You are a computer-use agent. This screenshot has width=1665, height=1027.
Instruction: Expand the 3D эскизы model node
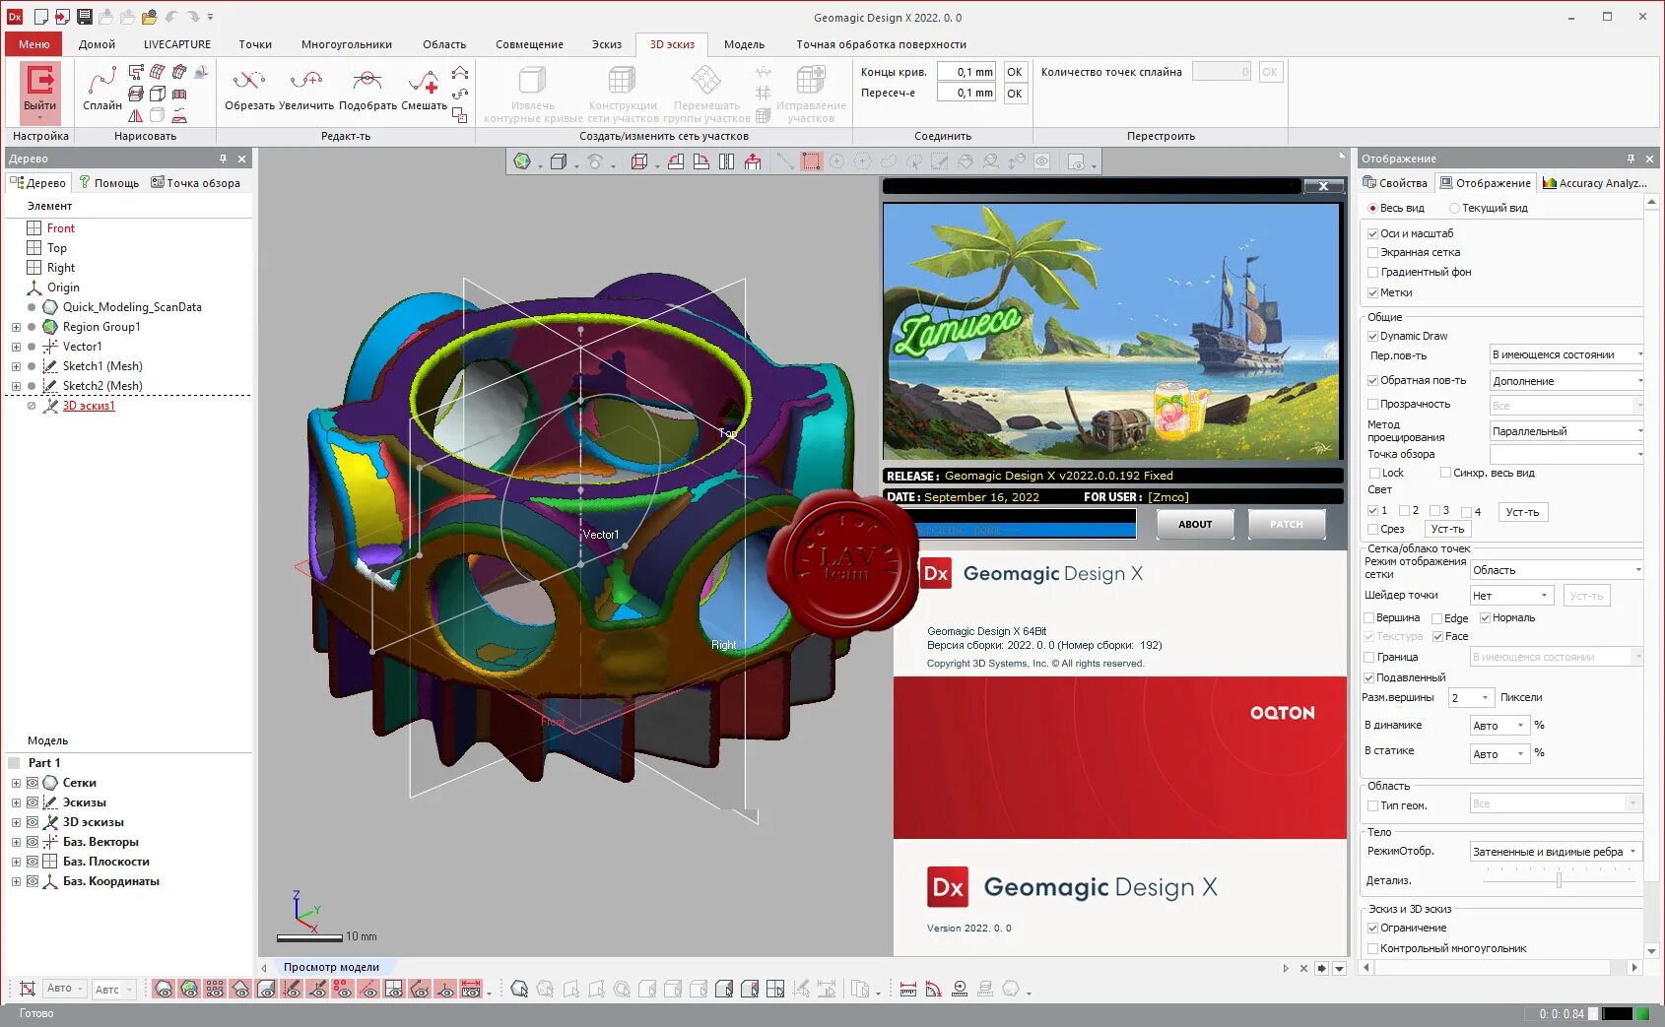coord(16,822)
